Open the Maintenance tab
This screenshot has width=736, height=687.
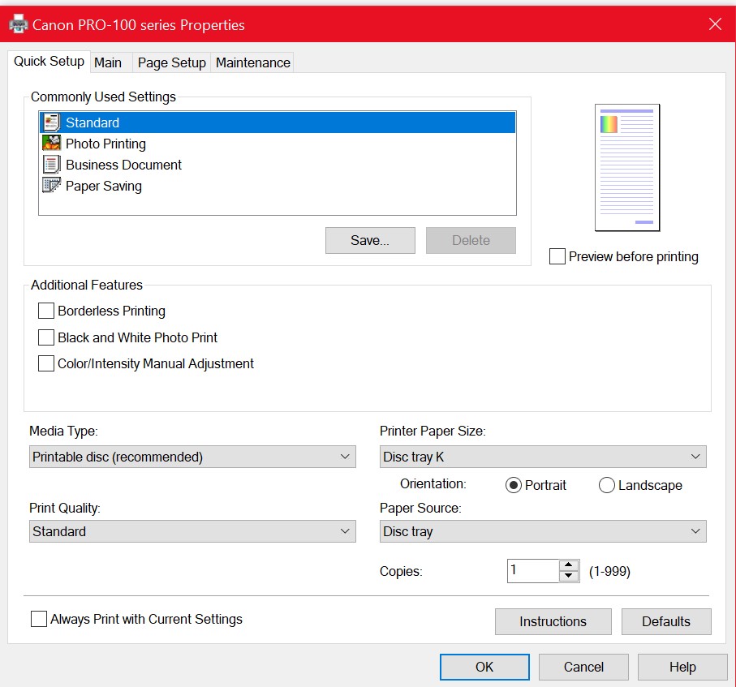(252, 62)
